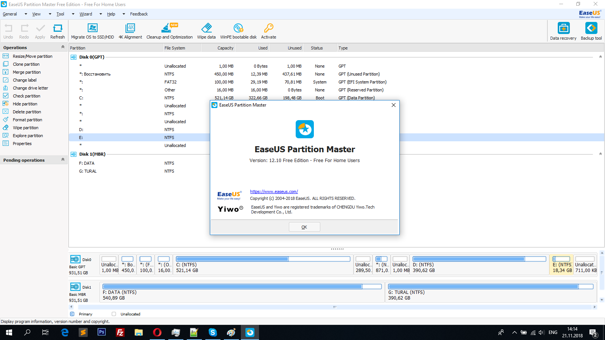This screenshot has width=605, height=340.
Task: Run Check partition operation
Action: (26, 96)
